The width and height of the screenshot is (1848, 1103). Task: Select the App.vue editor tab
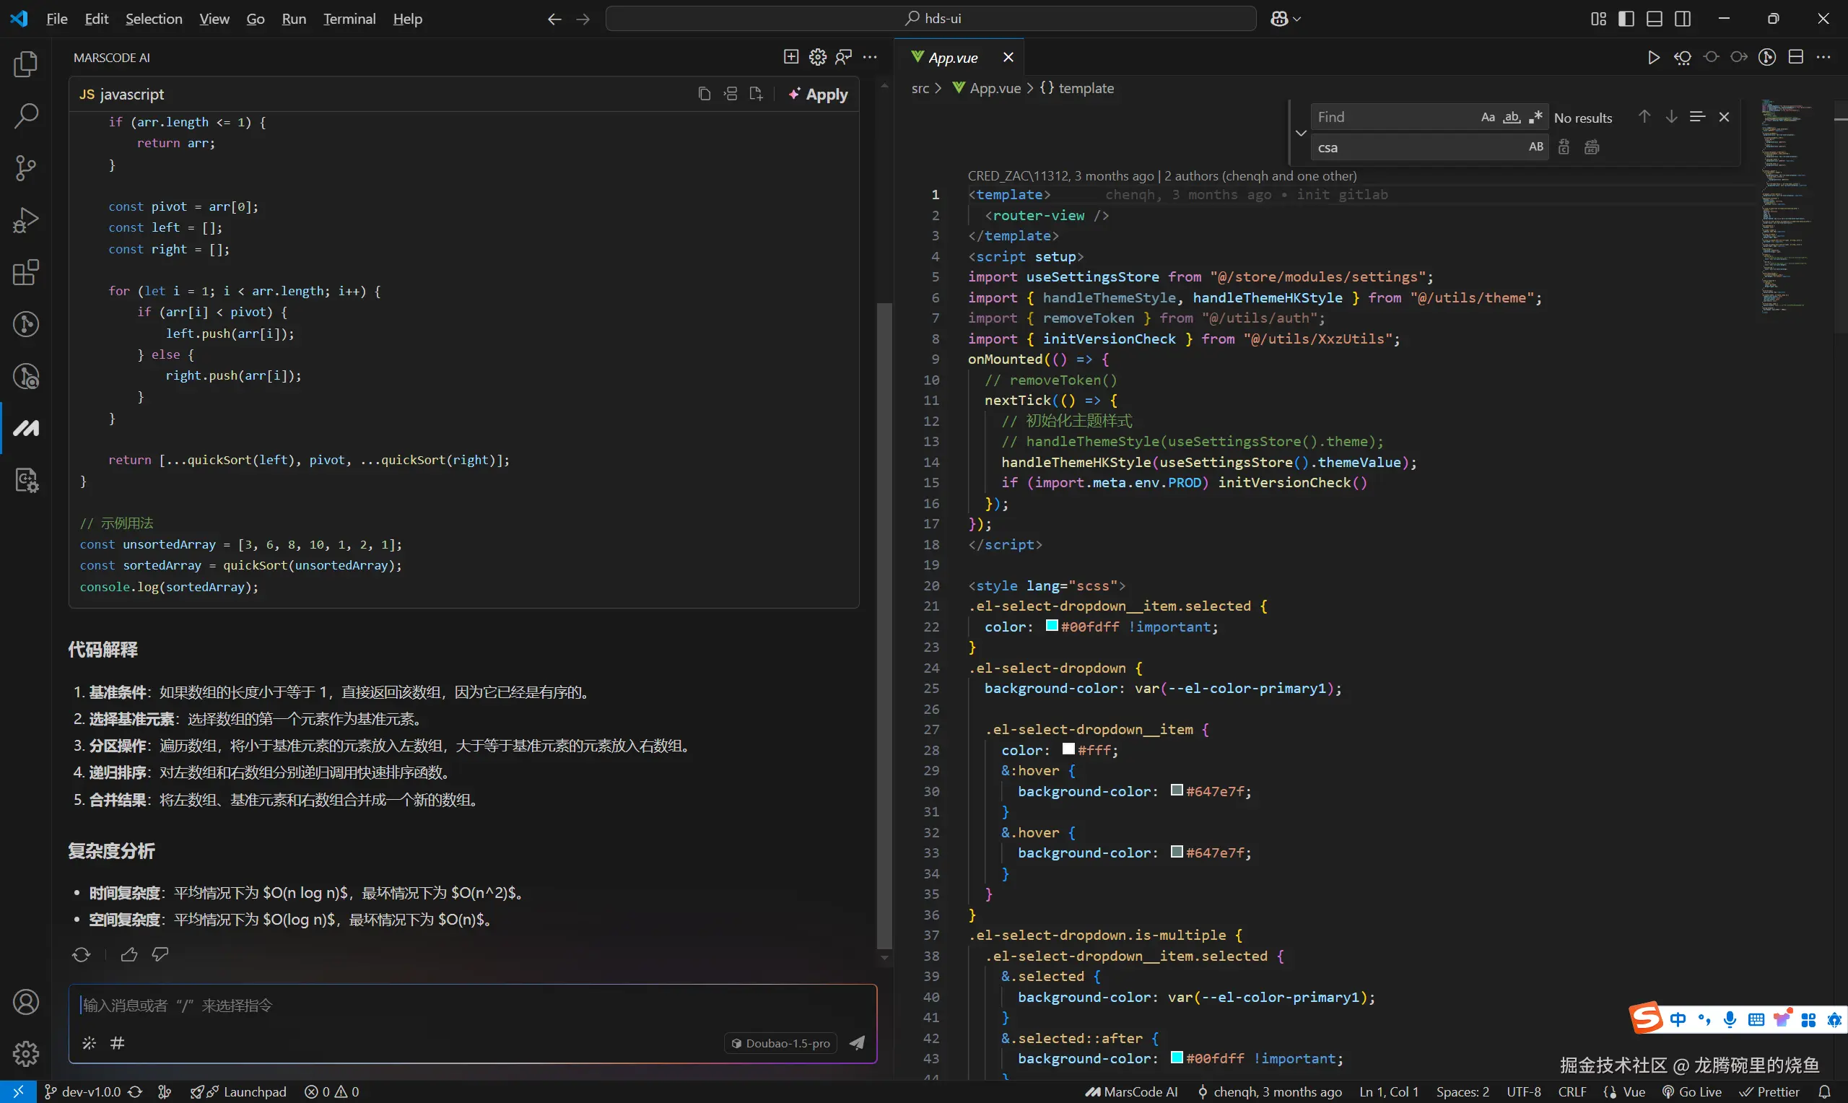click(x=954, y=57)
